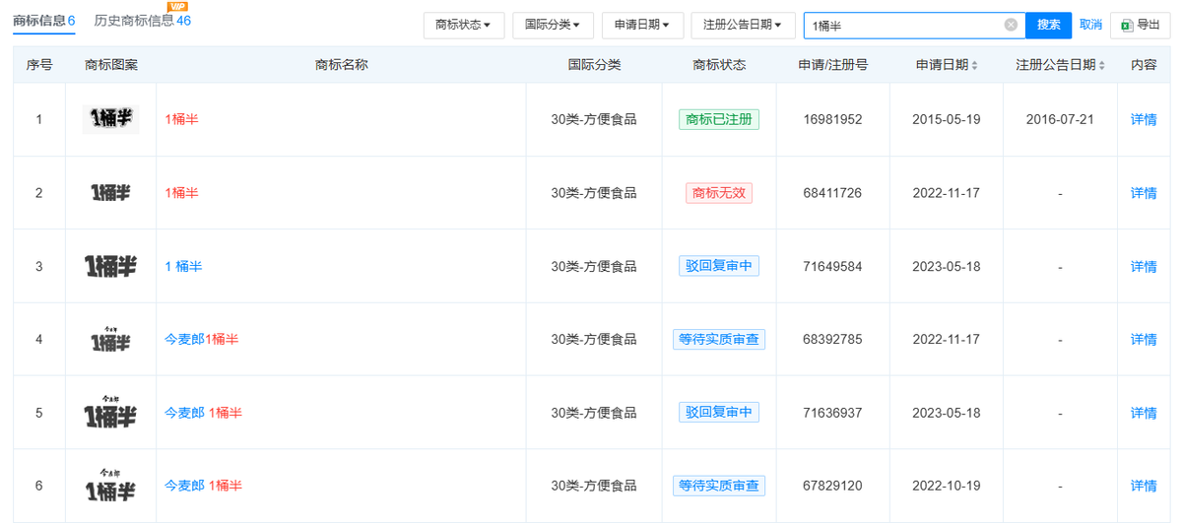Click the 商标已注册 status tag in row 1

click(719, 119)
